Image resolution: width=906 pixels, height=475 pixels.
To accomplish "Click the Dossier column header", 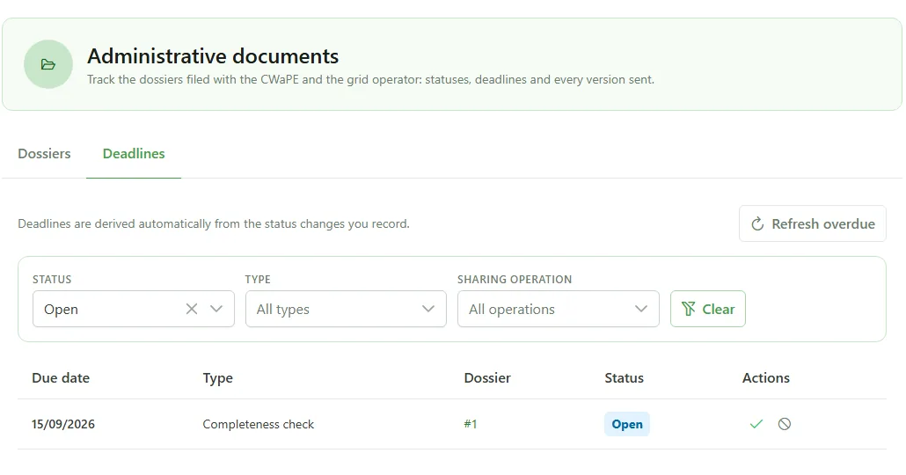I will point(487,378).
